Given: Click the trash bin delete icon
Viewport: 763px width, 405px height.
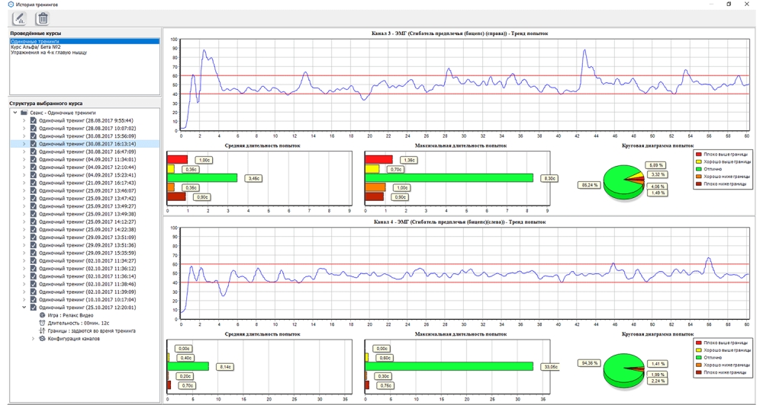Looking at the screenshot, I should click(x=43, y=18).
